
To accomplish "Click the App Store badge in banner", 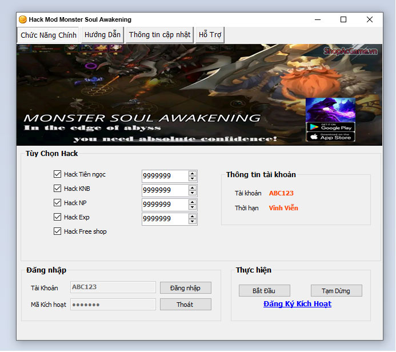I will (x=330, y=137).
